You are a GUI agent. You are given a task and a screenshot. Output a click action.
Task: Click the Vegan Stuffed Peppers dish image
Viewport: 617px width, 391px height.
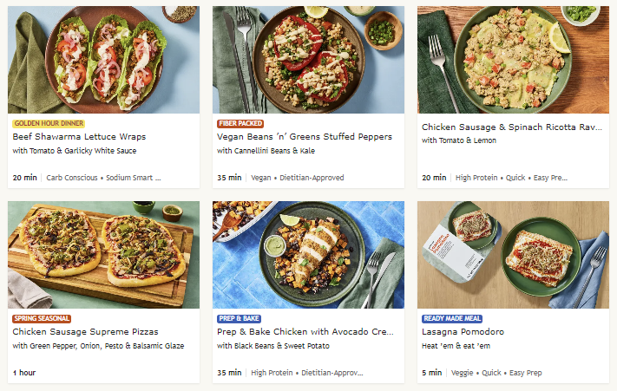coord(308,59)
